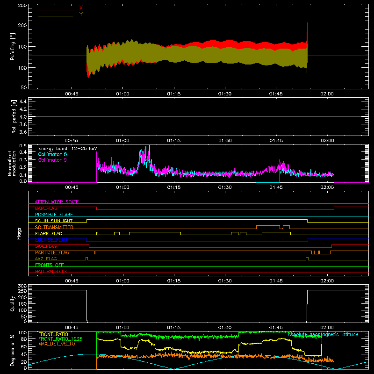Click the '01:15' time tick below the Flags plot
This screenshot has width=374, height=374.
174,281
